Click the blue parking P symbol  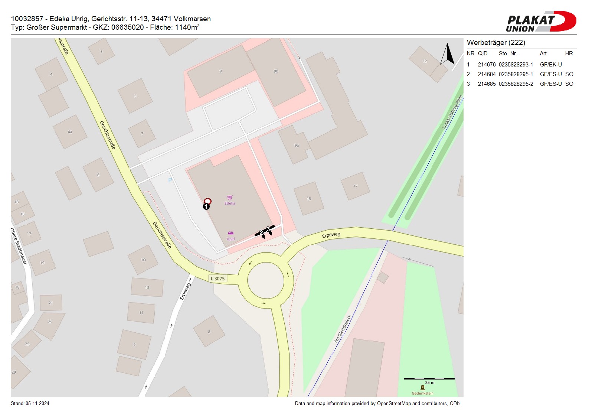pos(170,180)
